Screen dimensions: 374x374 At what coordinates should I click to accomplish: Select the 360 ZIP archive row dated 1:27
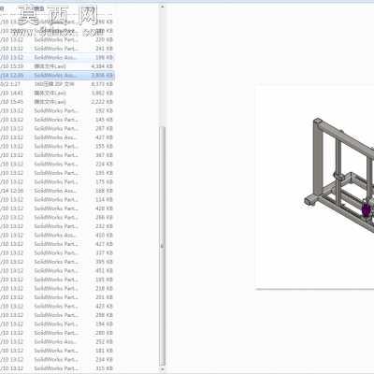(x=57, y=84)
